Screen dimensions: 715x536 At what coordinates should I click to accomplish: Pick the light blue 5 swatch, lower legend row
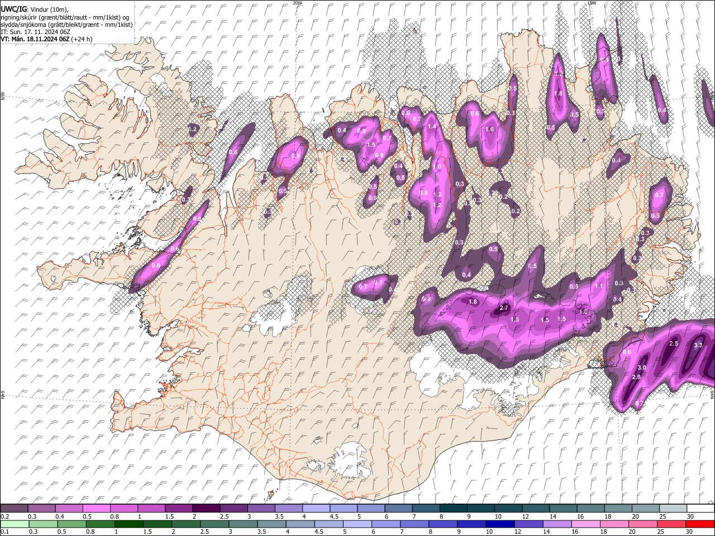click(357, 524)
